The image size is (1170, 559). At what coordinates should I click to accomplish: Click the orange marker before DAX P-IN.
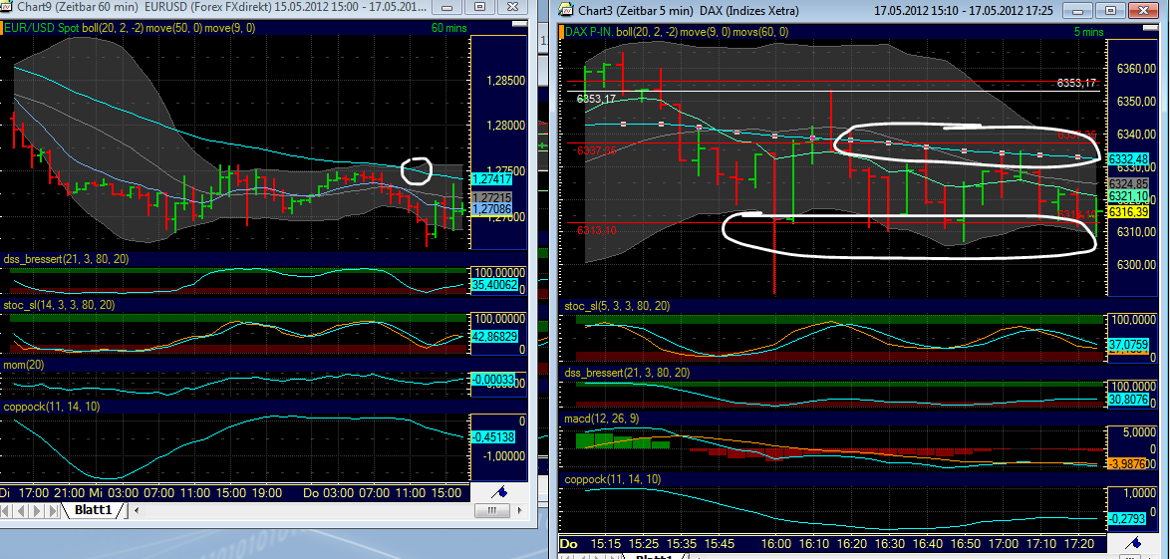[x=561, y=32]
